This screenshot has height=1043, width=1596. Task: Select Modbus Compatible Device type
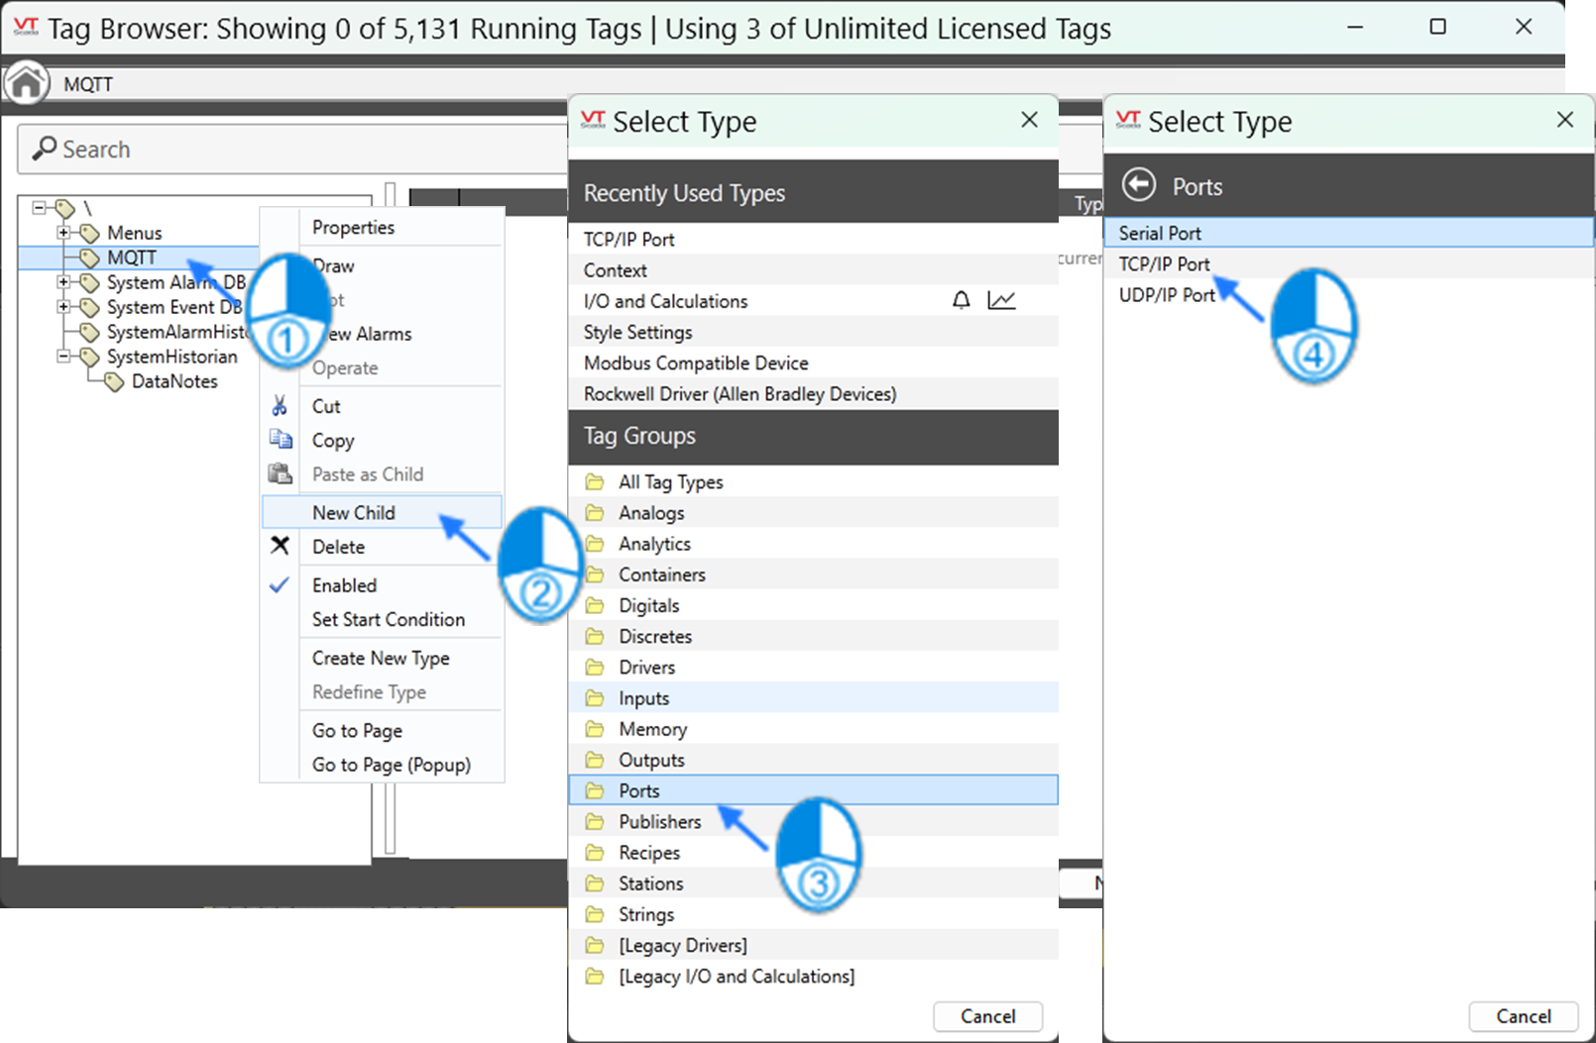tap(814, 363)
